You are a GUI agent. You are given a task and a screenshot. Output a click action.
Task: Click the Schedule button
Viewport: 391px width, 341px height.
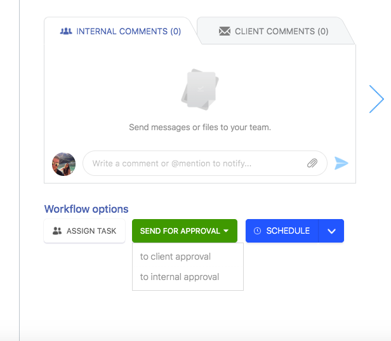[x=282, y=231]
